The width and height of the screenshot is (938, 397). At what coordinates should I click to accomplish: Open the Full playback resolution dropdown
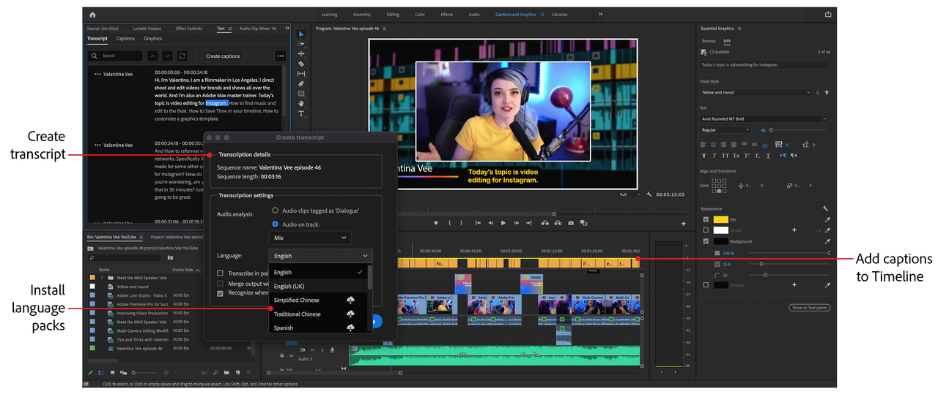[x=628, y=194]
